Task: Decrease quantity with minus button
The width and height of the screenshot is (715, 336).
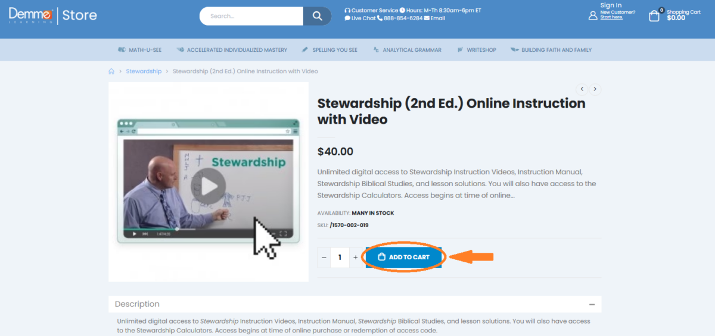Action: click(x=324, y=258)
